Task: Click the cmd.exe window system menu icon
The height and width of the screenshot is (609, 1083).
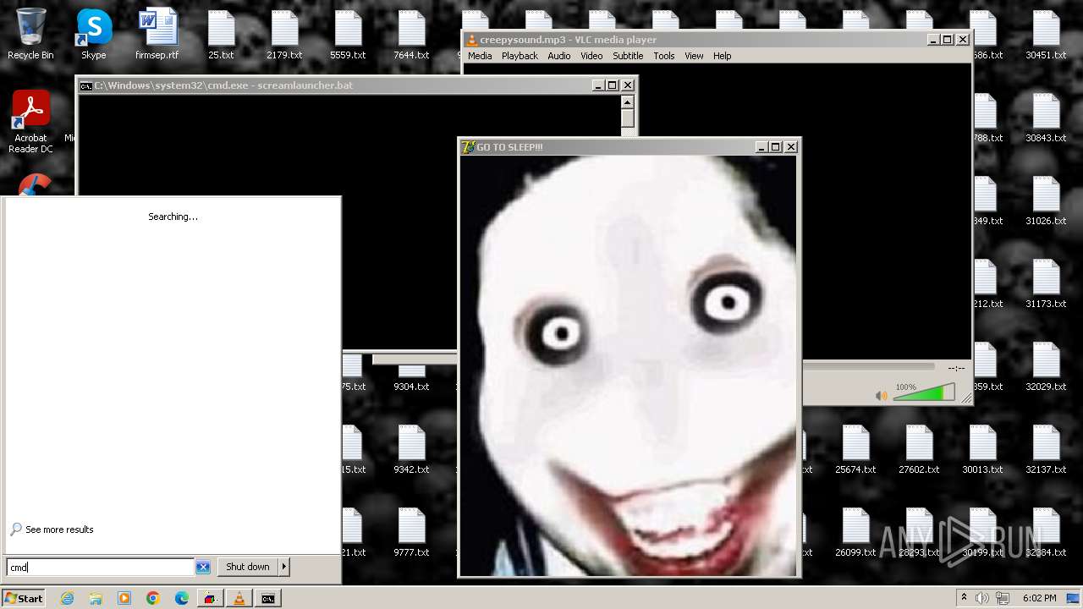Action: click(85, 85)
